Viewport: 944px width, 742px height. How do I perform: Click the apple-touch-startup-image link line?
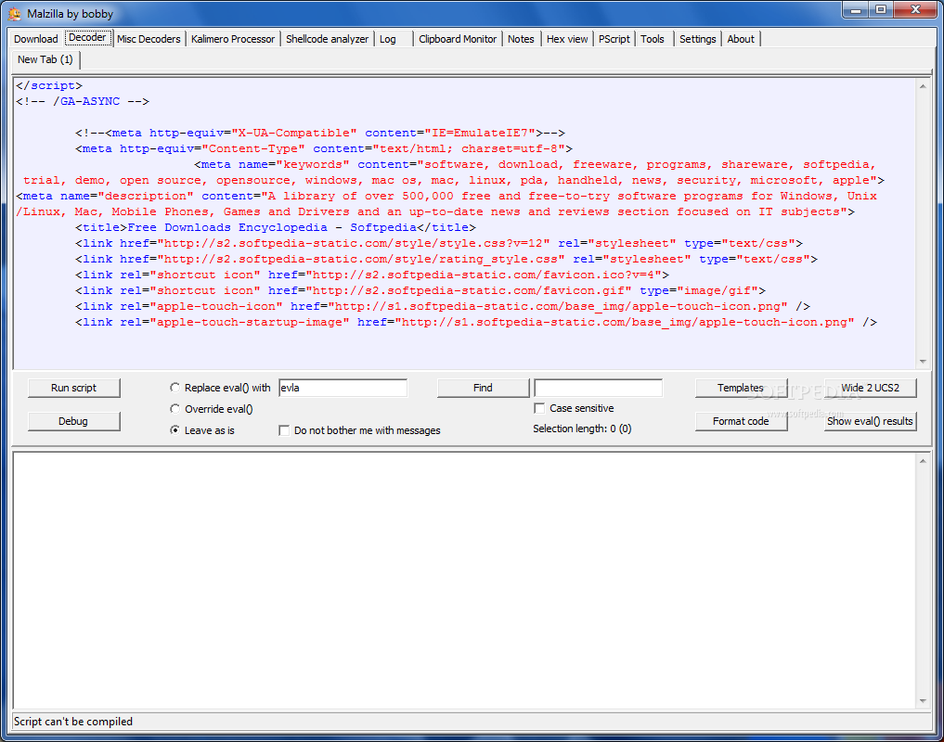coord(475,322)
